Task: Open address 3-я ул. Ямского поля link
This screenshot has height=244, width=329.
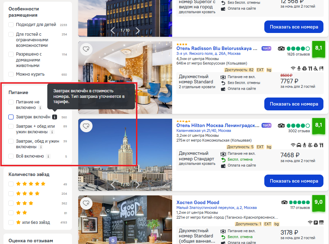Action: [208, 53]
